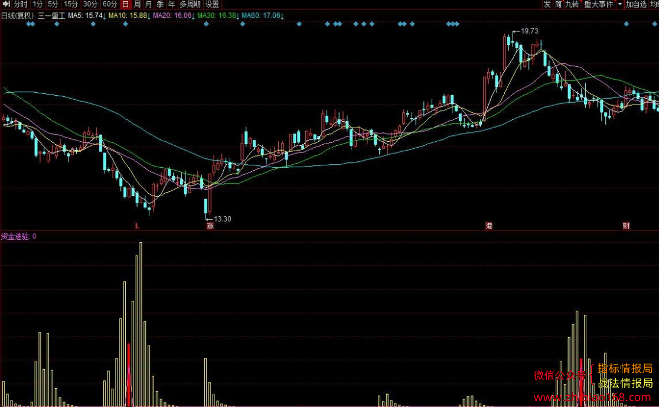
Task: Switch to the 分时 intraday view
Action: (20, 4)
